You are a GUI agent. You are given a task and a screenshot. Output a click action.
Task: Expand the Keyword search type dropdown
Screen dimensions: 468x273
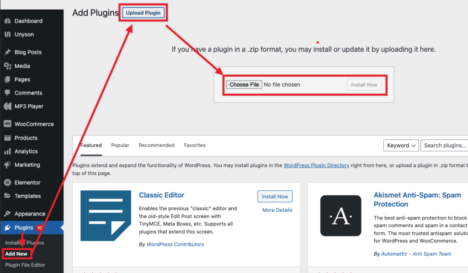coord(401,145)
